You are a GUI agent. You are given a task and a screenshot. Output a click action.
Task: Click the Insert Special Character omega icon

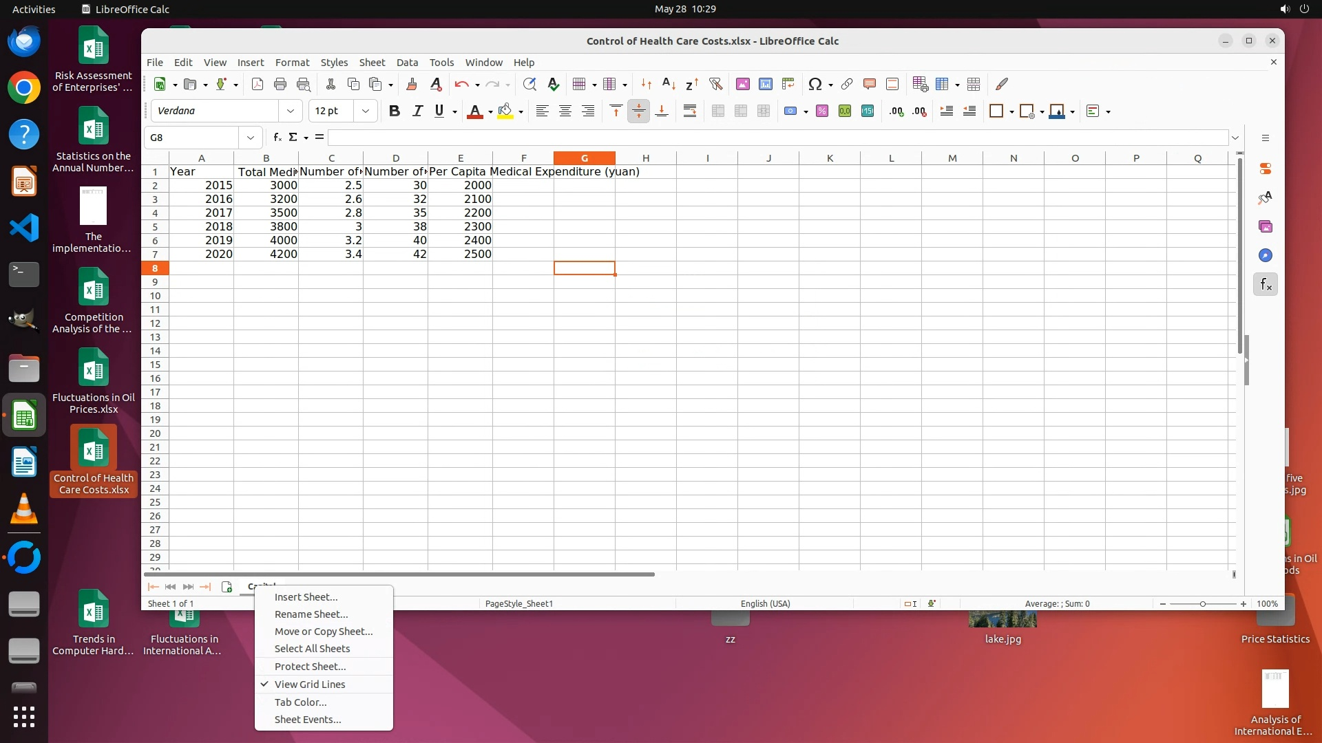coord(815,84)
